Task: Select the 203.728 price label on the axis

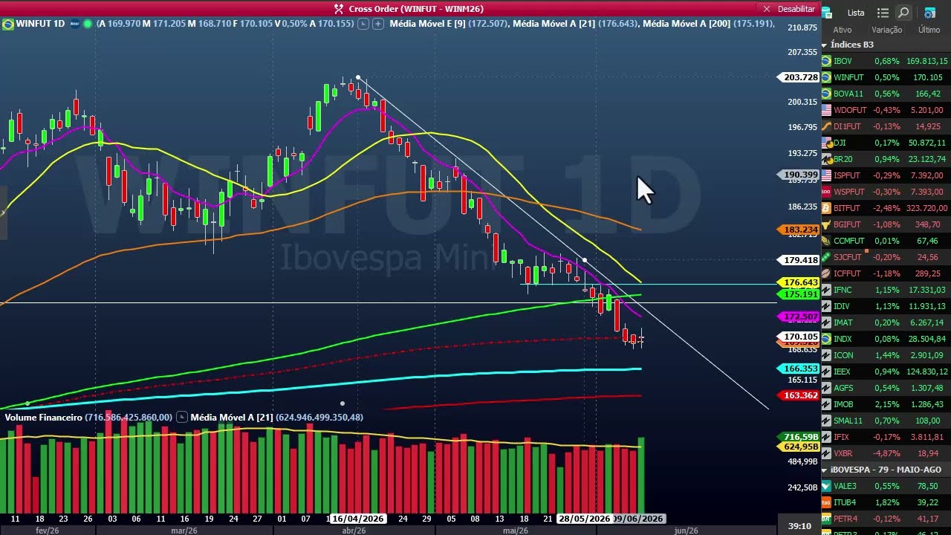Action: pos(797,77)
